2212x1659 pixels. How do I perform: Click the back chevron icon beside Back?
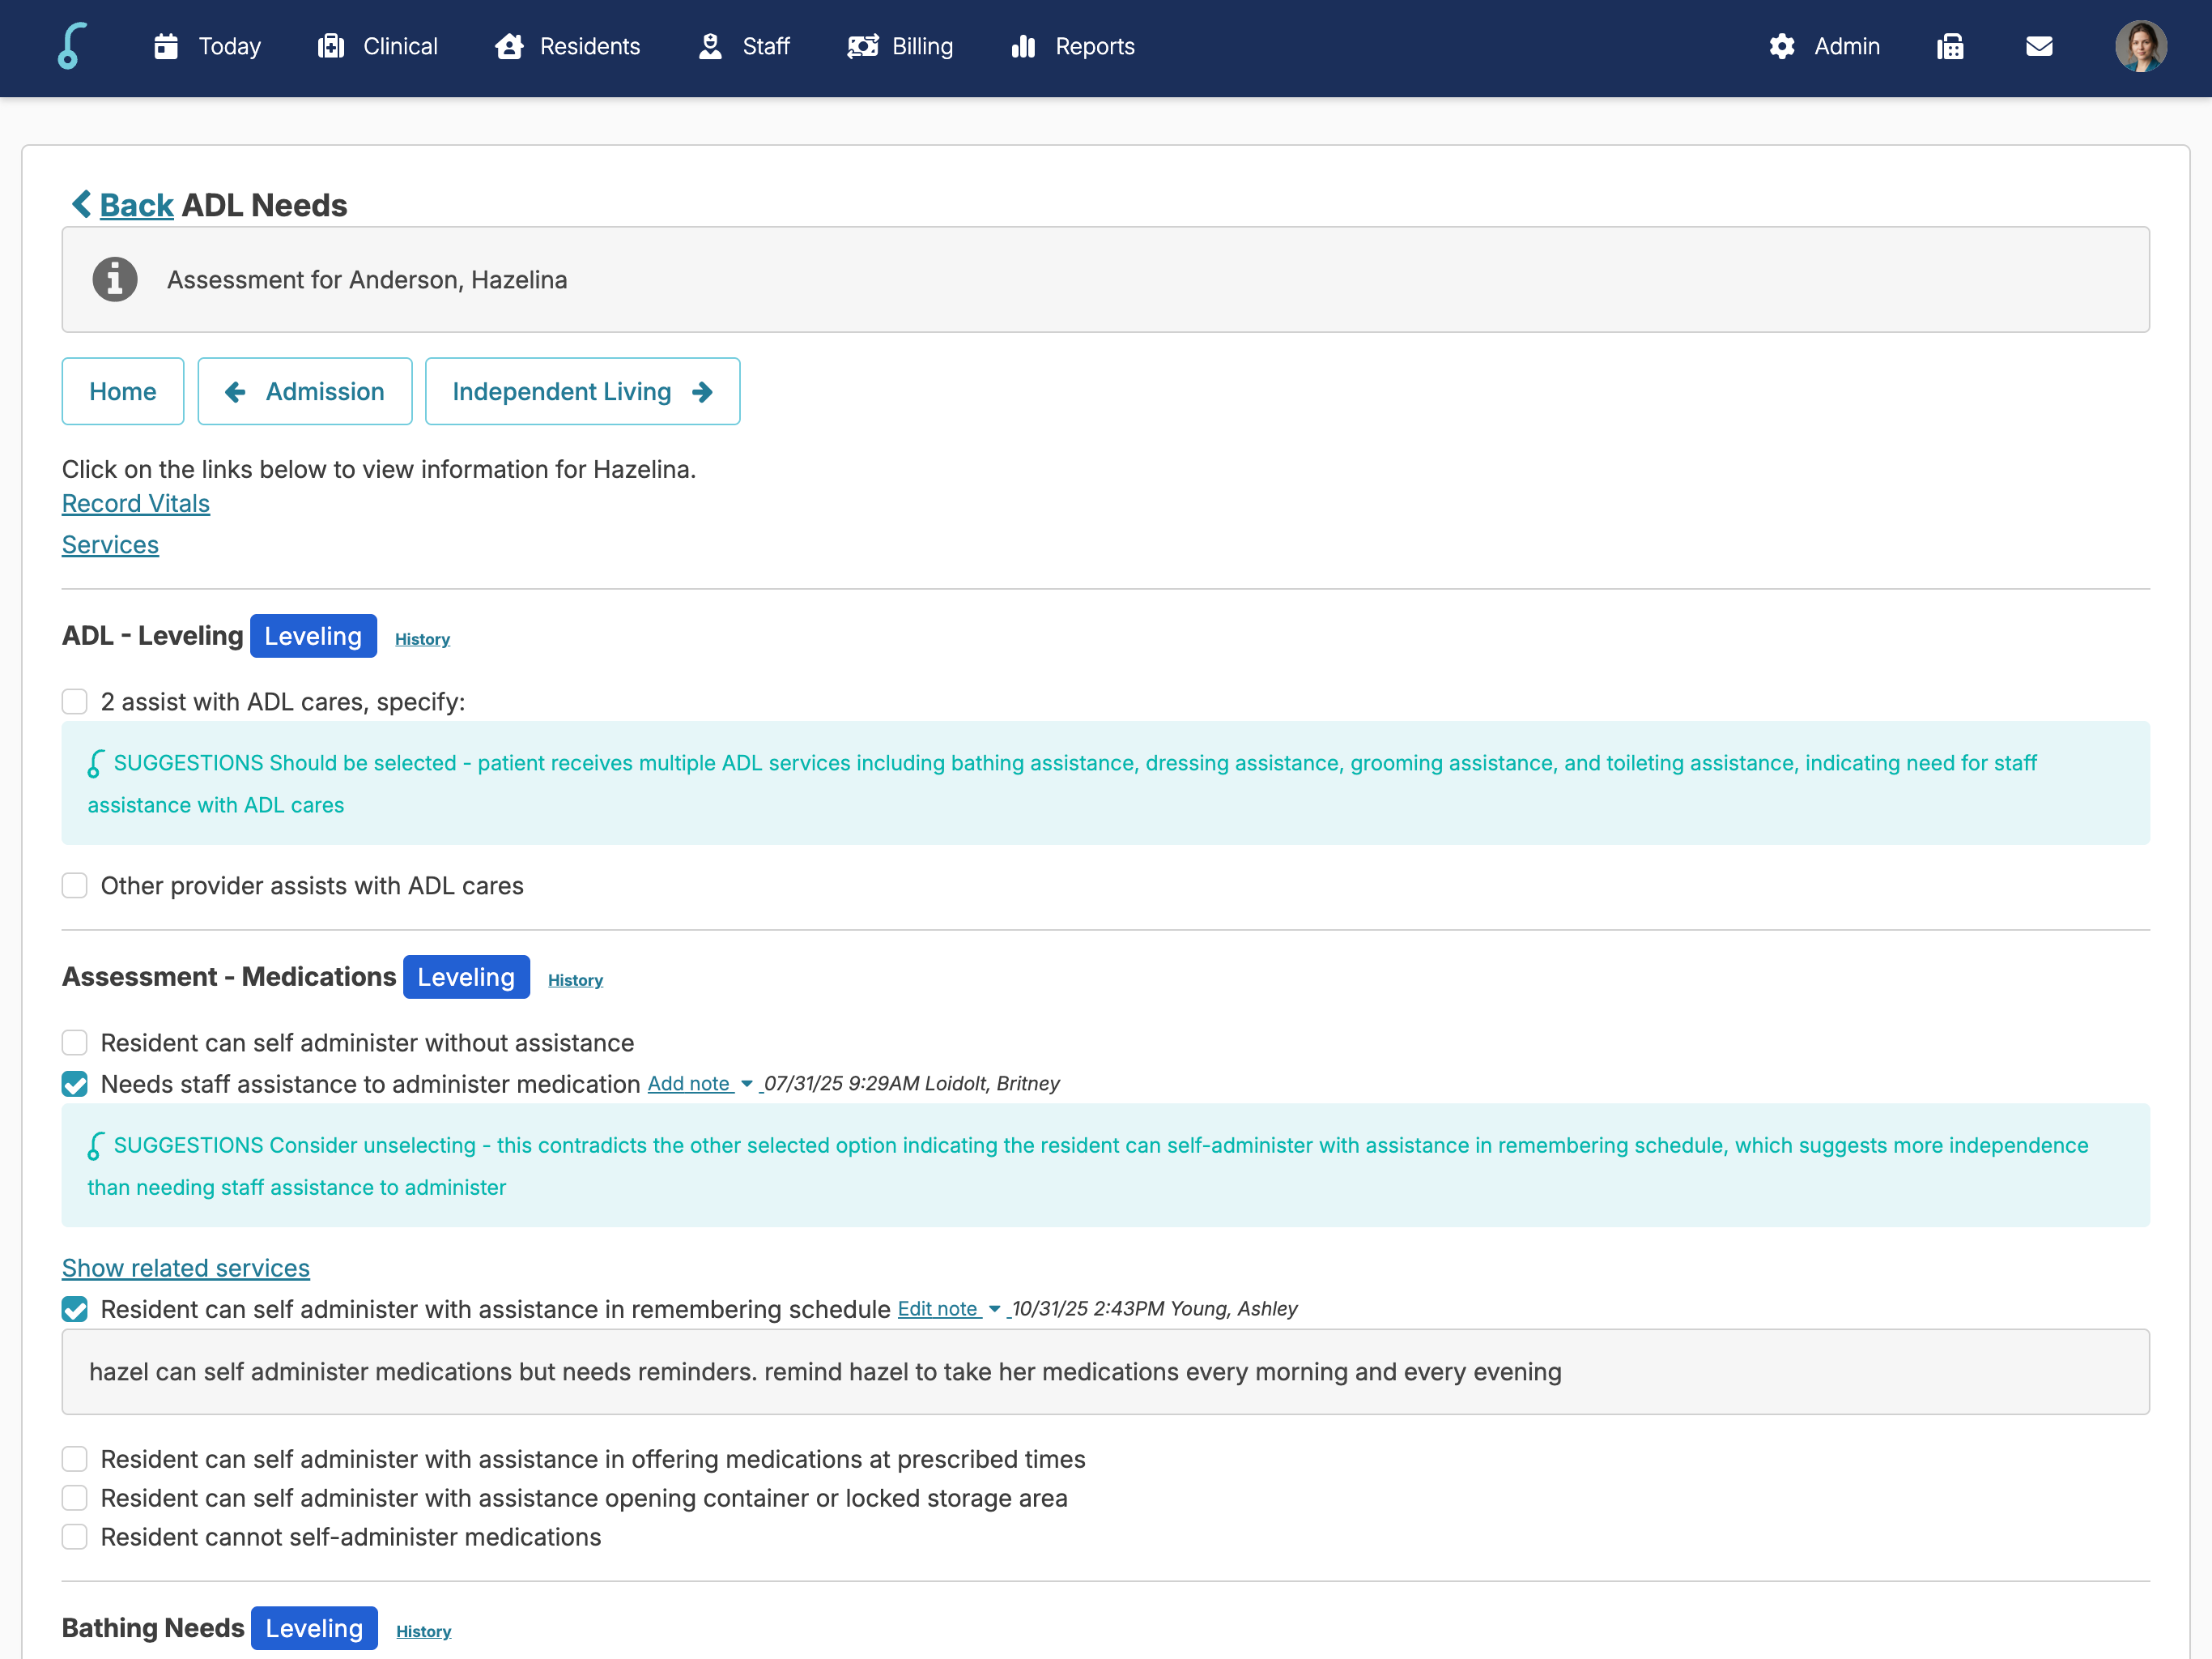point(82,204)
